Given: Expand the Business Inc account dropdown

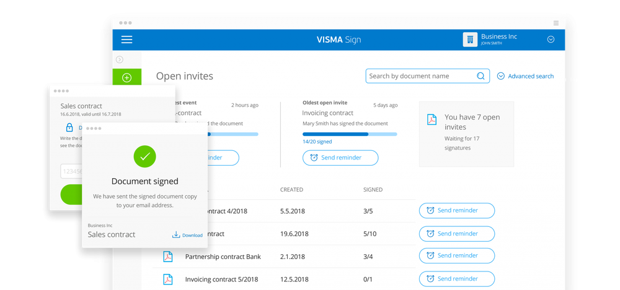Looking at the screenshot, I should click(551, 40).
